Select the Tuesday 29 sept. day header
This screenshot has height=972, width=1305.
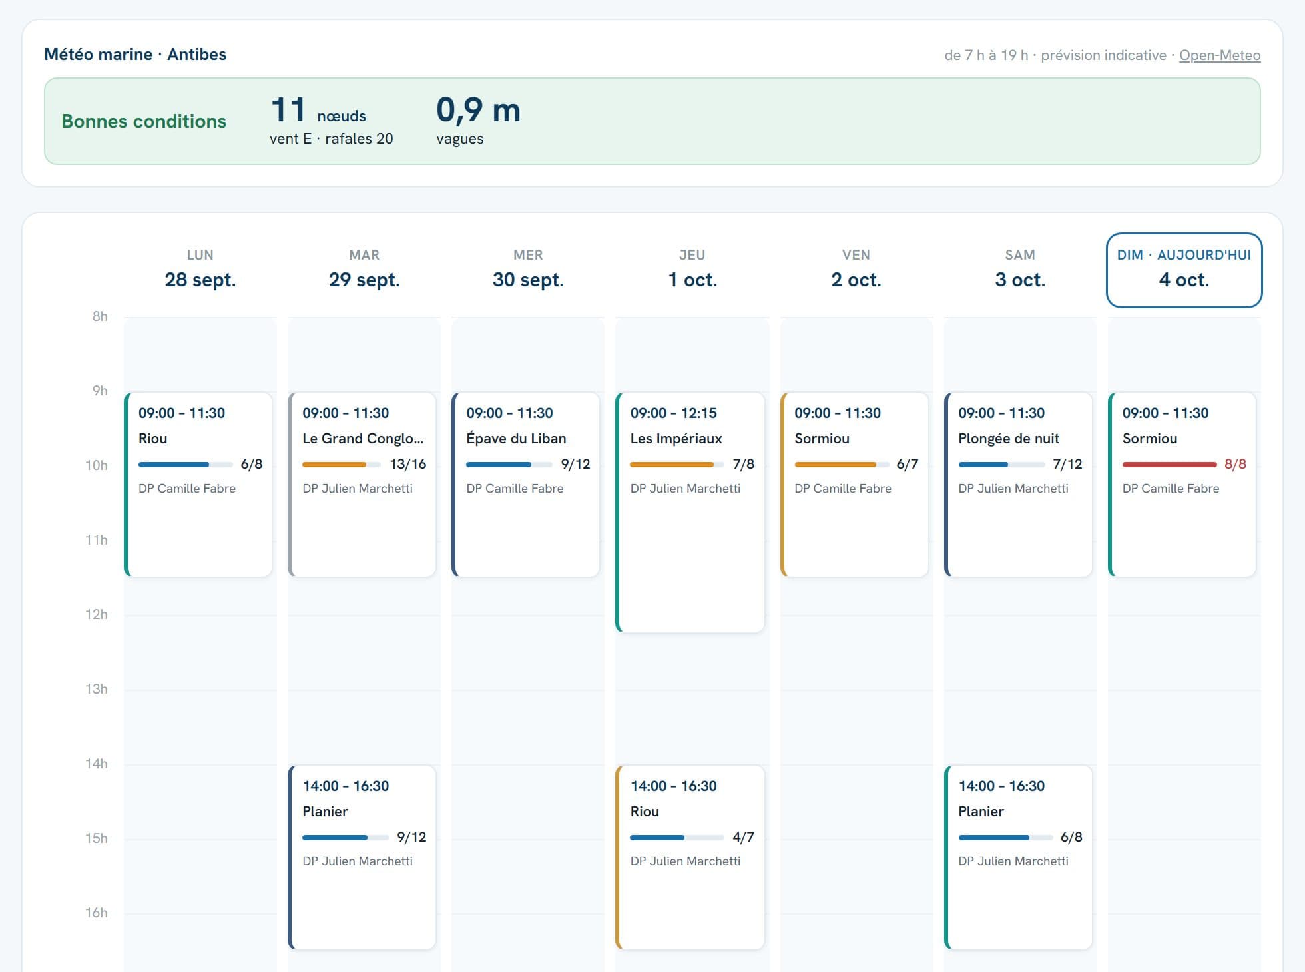364,270
